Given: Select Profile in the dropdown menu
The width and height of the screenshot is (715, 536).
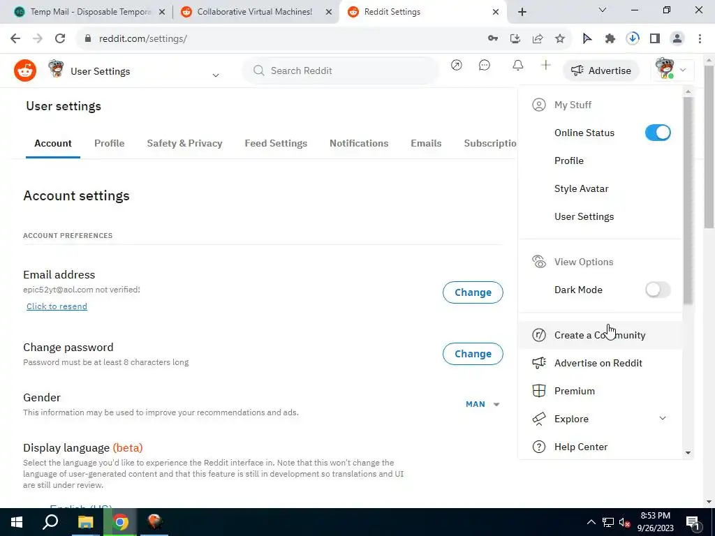Looking at the screenshot, I should coord(600,161).
